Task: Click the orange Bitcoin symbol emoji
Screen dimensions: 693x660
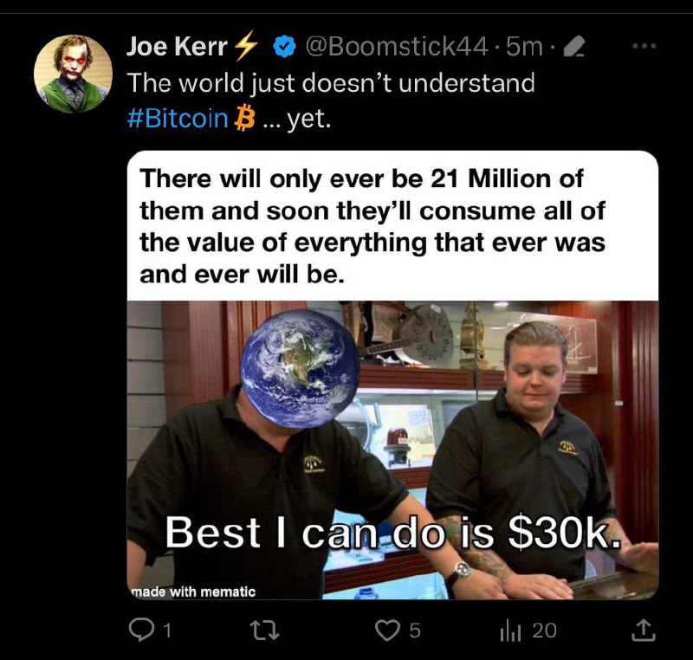Action: 243,118
